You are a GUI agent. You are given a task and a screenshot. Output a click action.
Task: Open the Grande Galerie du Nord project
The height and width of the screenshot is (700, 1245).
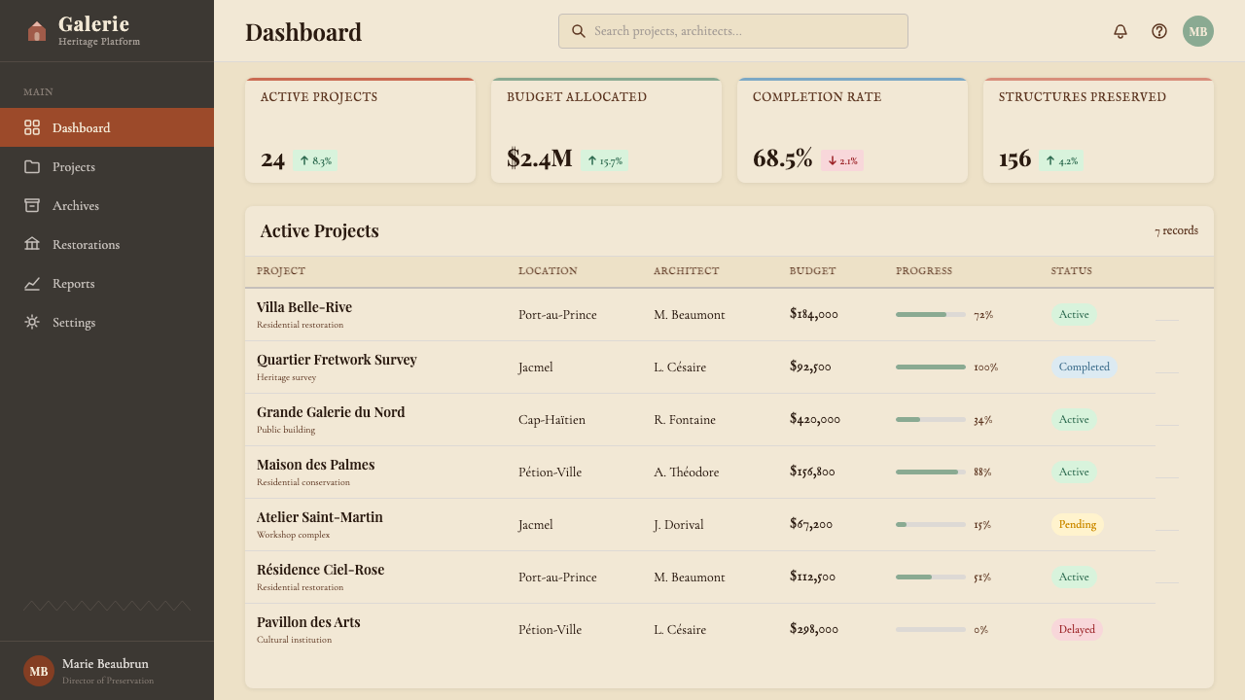tap(331, 412)
